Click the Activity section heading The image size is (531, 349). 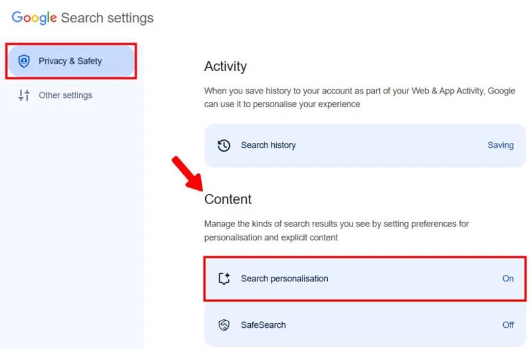(225, 66)
